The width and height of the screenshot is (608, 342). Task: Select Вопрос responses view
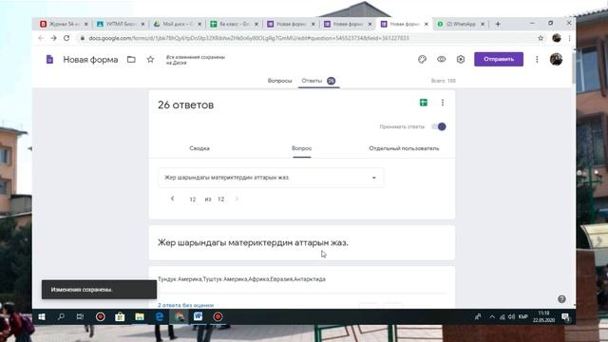[302, 148]
